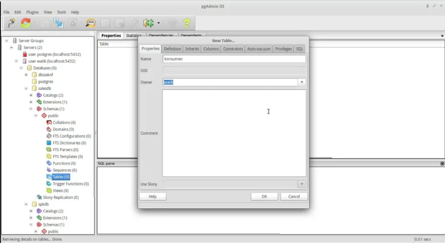
Task: Click the Help button in dialog
Action: click(153, 196)
